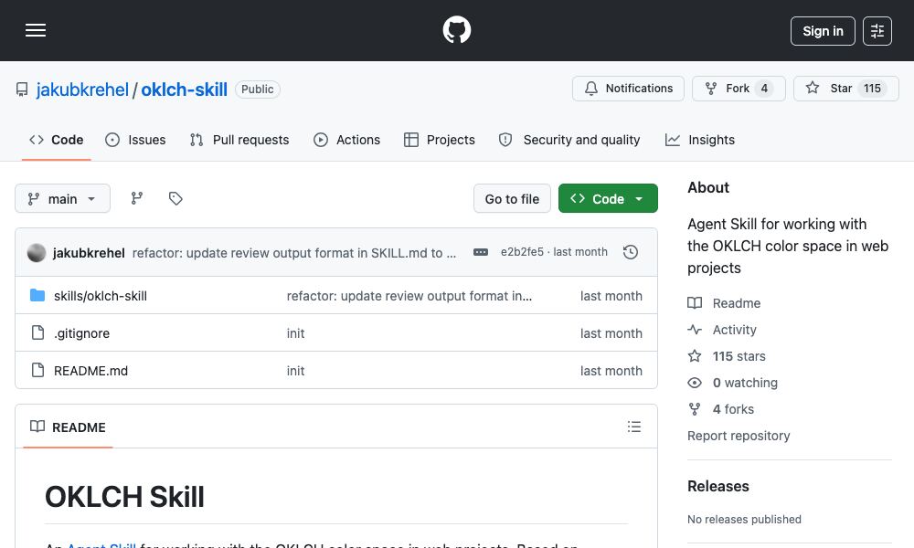Viewport: 914px width, 548px height.
Task: Click the Releases heading
Action: click(718, 486)
